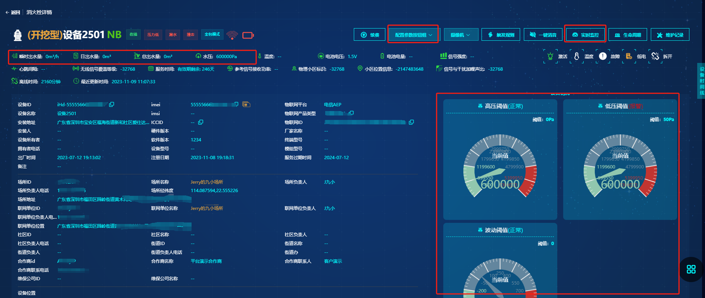Click the 拆开 broken link status icon
The height and width of the screenshot is (298, 705).
pyautogui.click(x=655, y=56)
